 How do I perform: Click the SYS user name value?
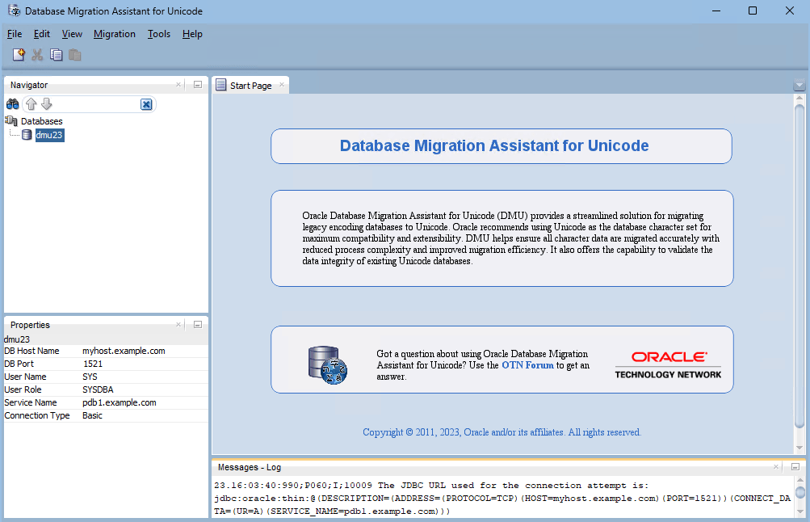(x=90, y=377)
